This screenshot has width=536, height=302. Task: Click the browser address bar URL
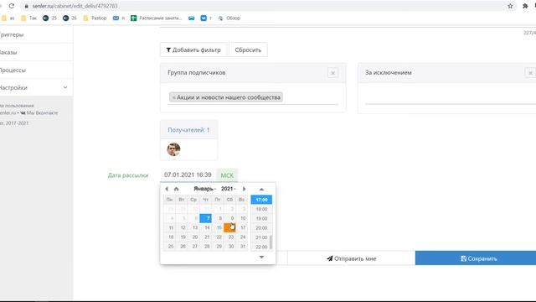(75, 6)
